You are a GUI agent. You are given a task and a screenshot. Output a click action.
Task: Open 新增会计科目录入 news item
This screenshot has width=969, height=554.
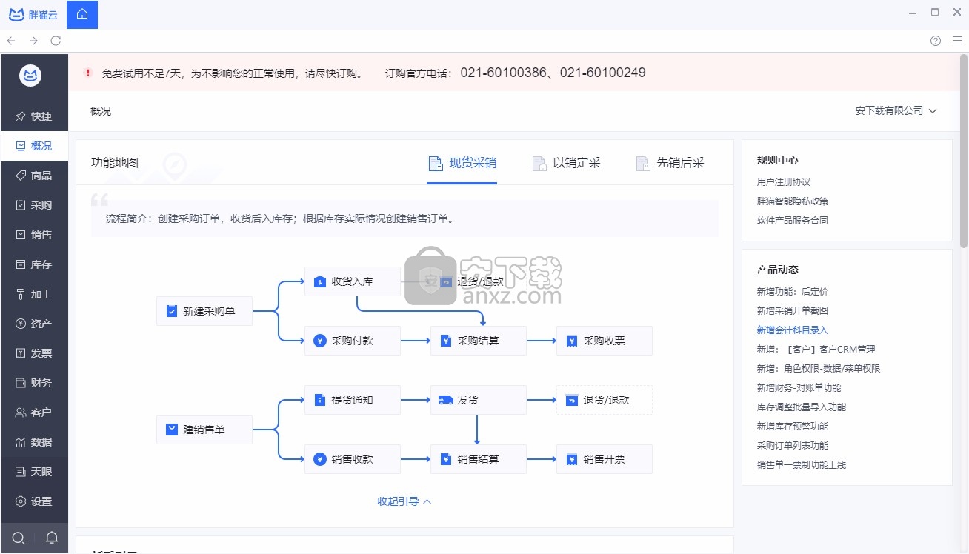(792, 330)
